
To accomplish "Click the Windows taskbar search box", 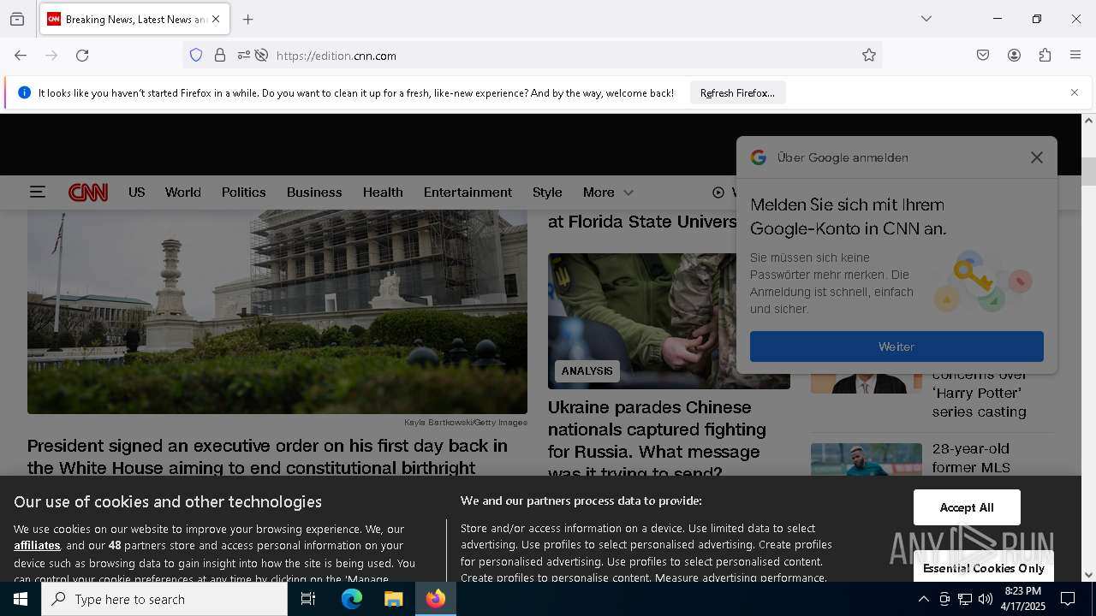I will coord(164,599).
